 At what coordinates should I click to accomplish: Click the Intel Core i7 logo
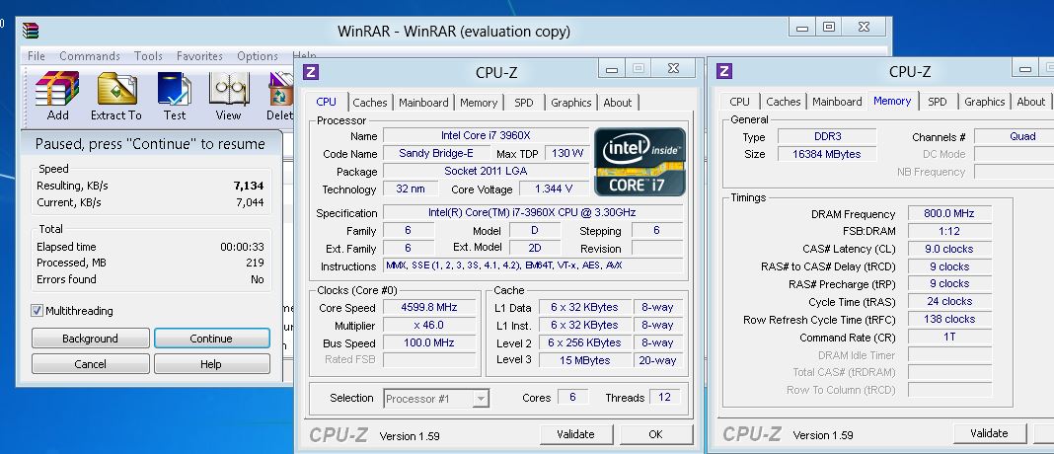pos(640,161)
